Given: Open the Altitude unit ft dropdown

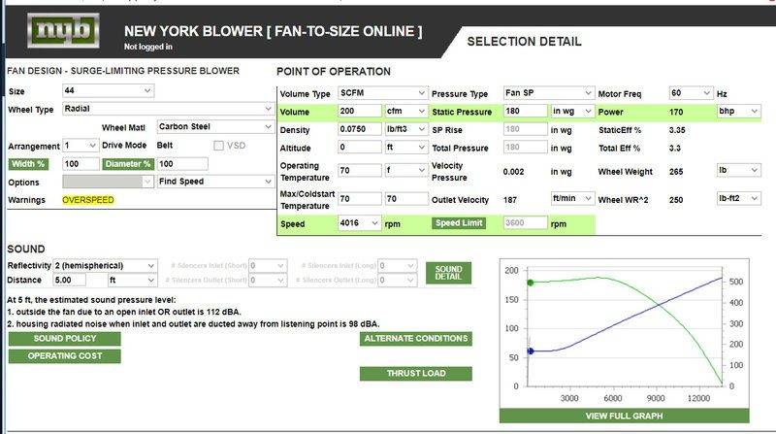Looking at the screenshot, I should point(405,148).
